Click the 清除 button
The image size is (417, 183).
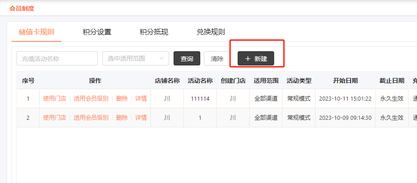(x=217, y=58)
